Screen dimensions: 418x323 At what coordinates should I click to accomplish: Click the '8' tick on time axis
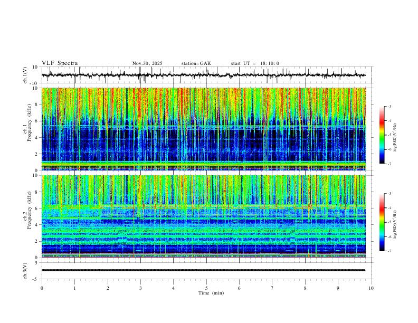coord(305,288)
